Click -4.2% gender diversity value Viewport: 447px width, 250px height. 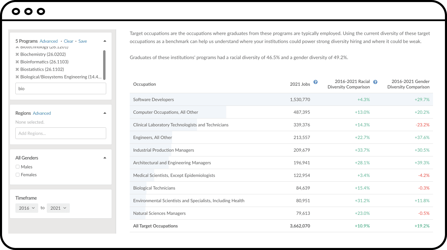(424, 175)
